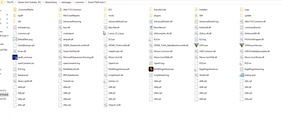Select the RPH_Readme.txt file name

coord(71,75)
